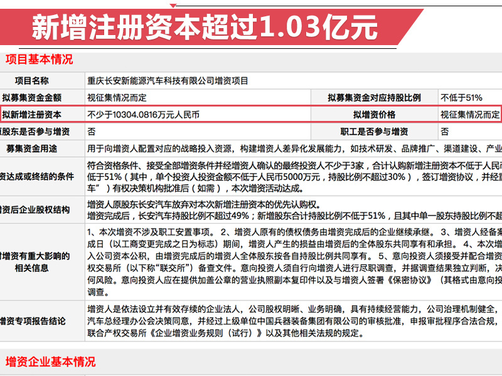Click the line ending 本次增资活动达成
Image resolution: width=502 pixels, height=376 pixels.
[195, 189]
